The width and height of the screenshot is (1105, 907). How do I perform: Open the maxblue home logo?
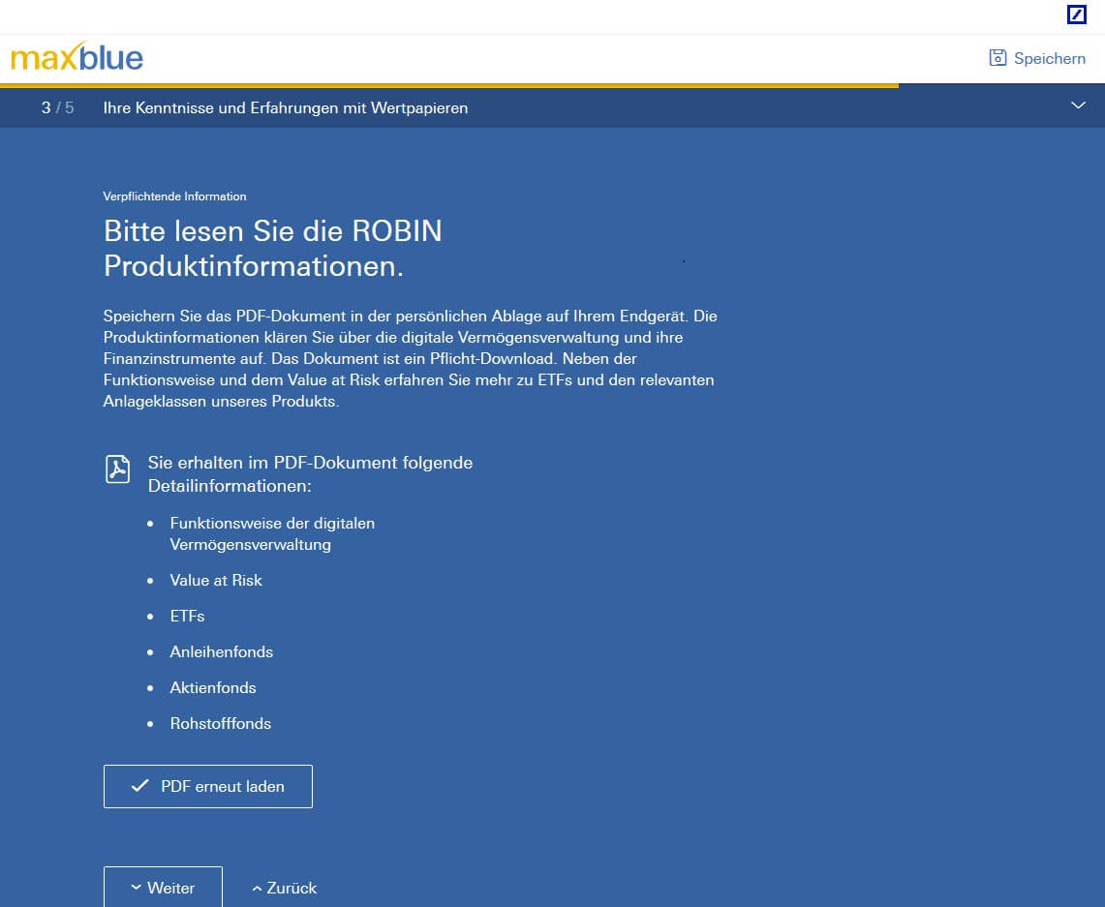77,57
